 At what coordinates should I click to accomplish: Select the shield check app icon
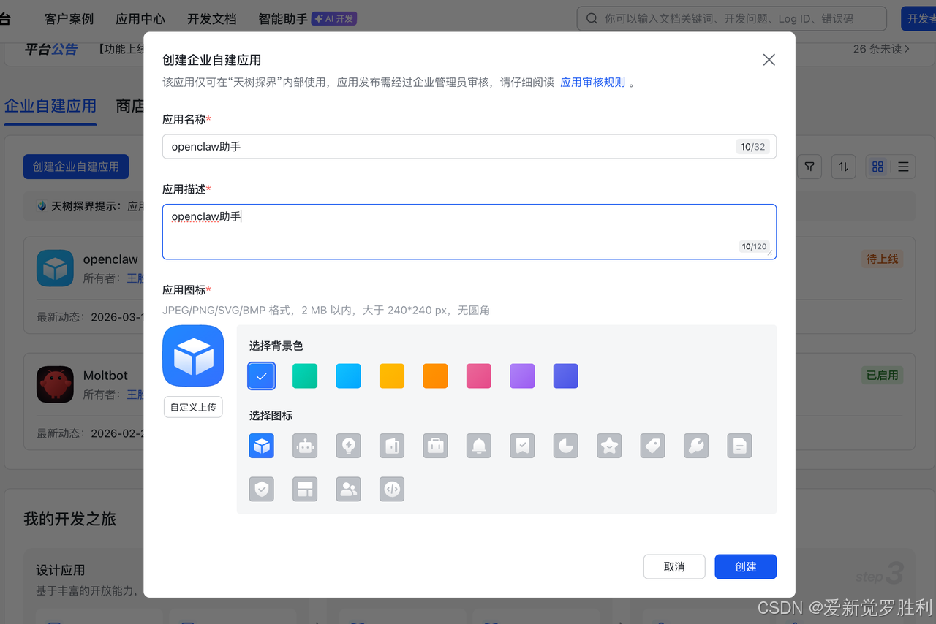[262, 489]
